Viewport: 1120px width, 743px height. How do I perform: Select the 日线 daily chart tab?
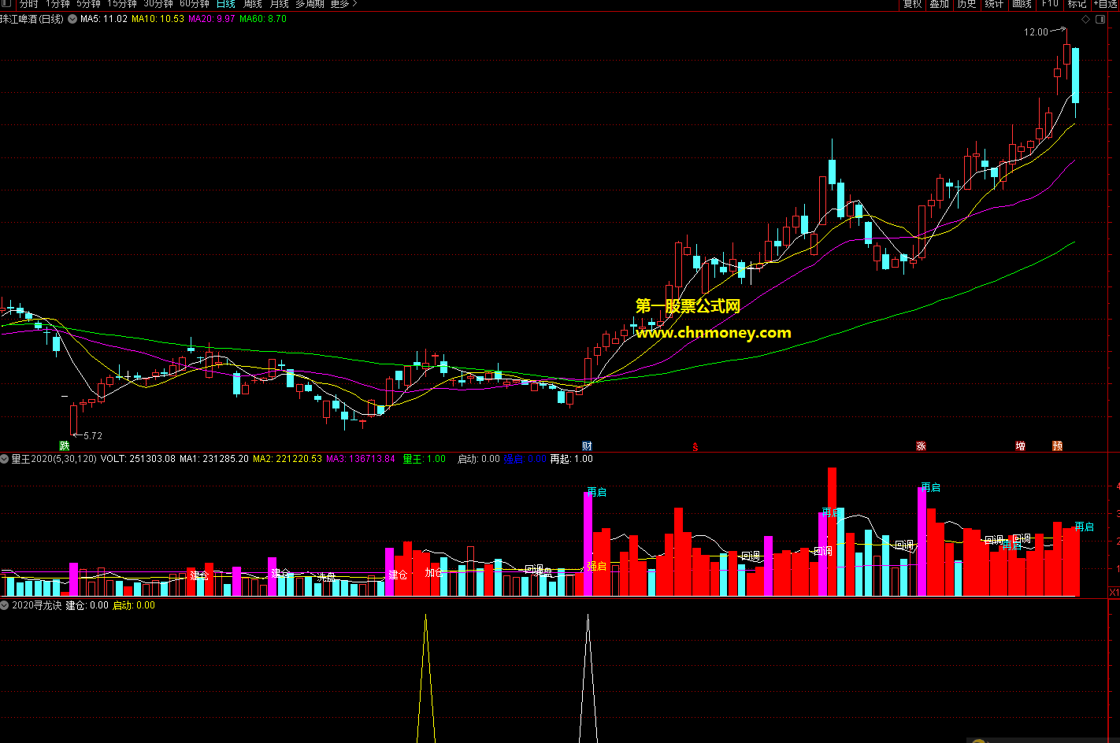(225, 4)
